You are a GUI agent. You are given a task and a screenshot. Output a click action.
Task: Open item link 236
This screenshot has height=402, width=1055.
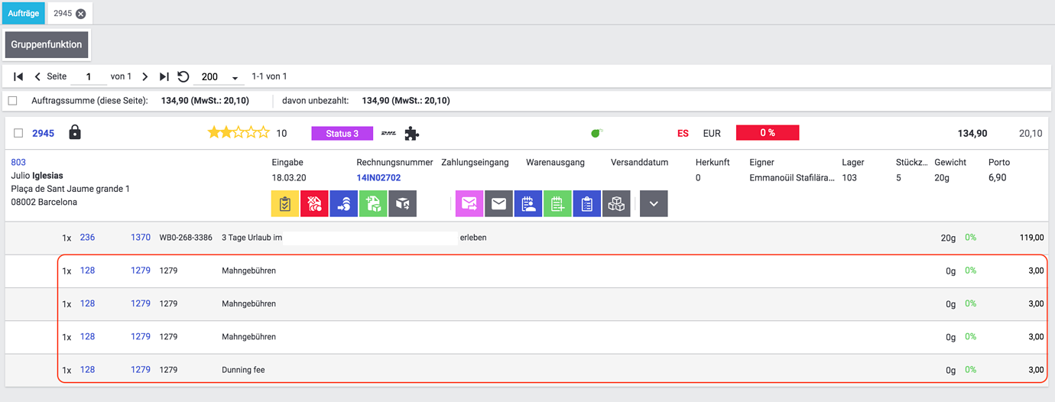click(87, 238)
